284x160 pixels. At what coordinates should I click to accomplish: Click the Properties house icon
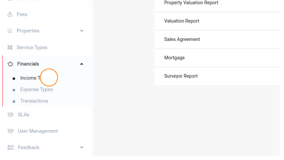click(x=10, y=31)
